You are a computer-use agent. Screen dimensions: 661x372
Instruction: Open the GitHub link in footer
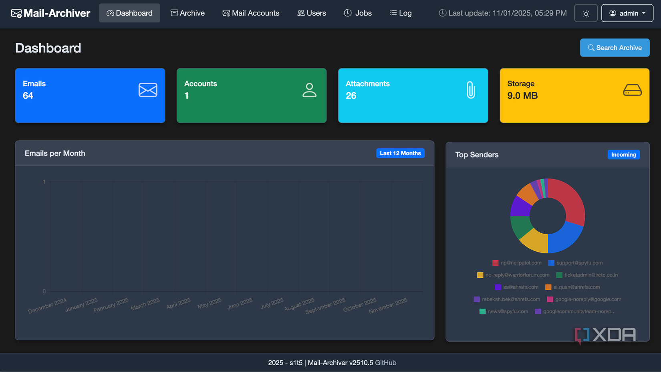(385, 363)
